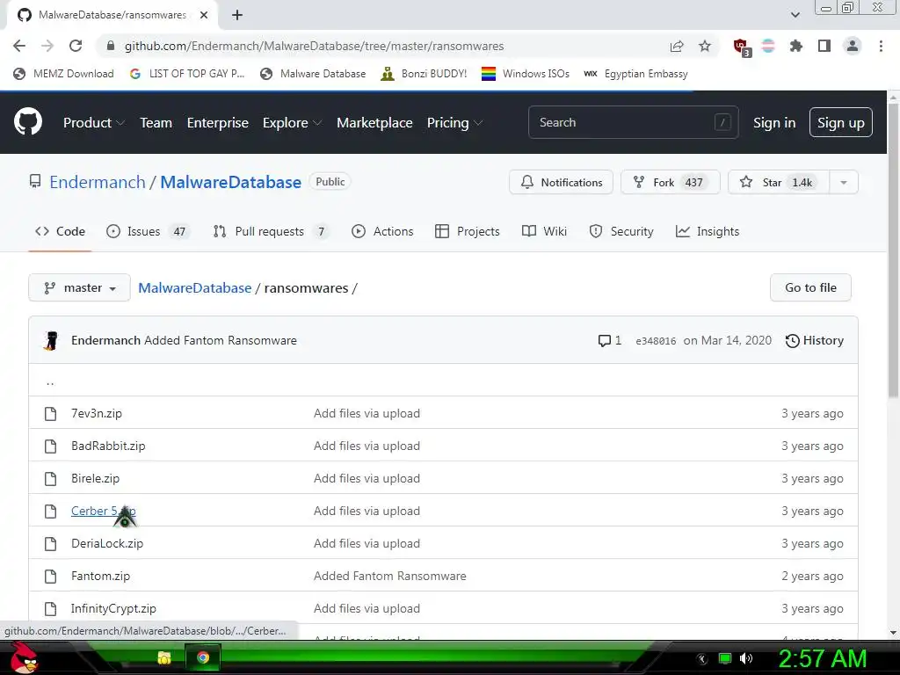
Task: Focus the GitHub search field
Action: point(633,122)
